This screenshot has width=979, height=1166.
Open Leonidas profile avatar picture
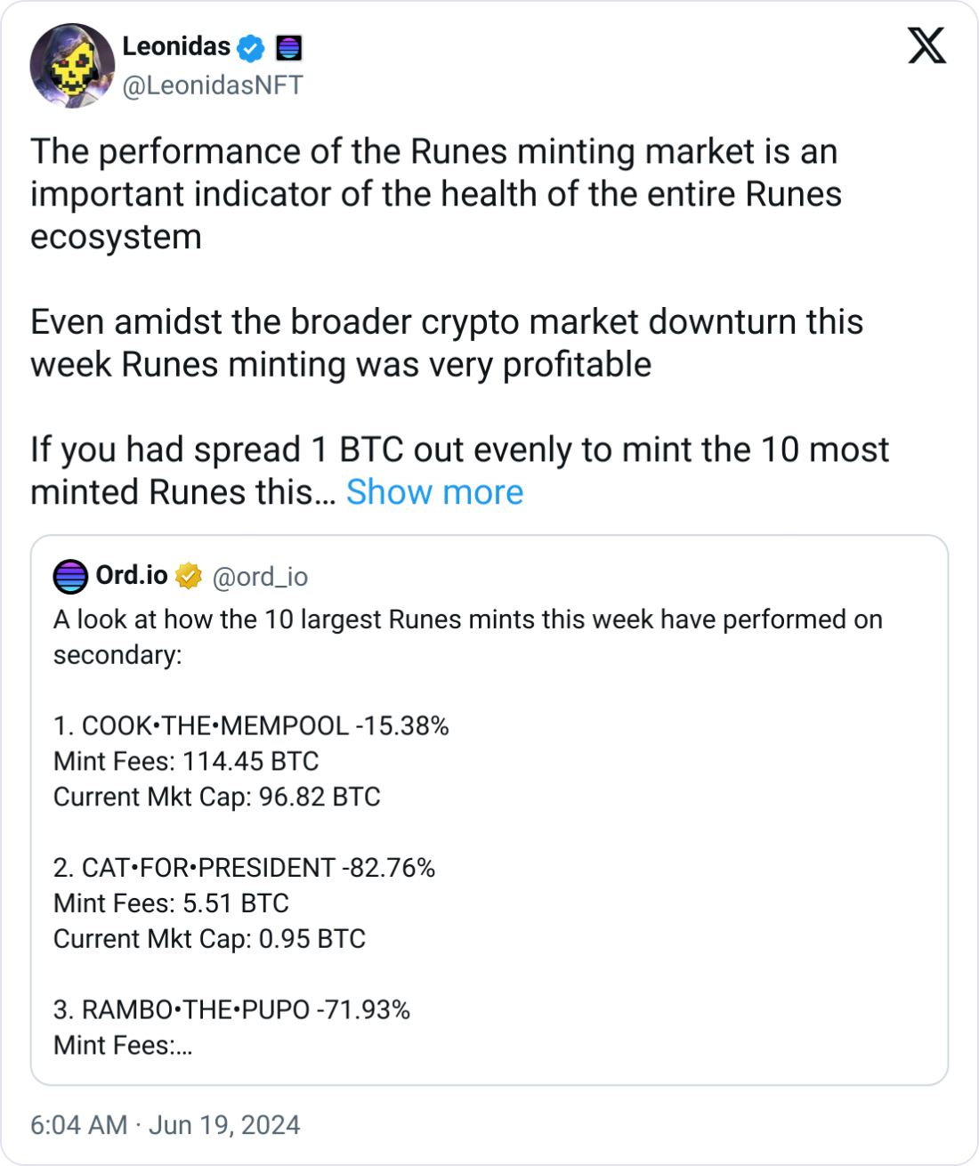click(72, 66)
